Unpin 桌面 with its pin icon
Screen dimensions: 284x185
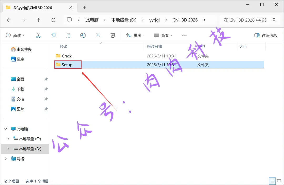(x=46, y=79)
